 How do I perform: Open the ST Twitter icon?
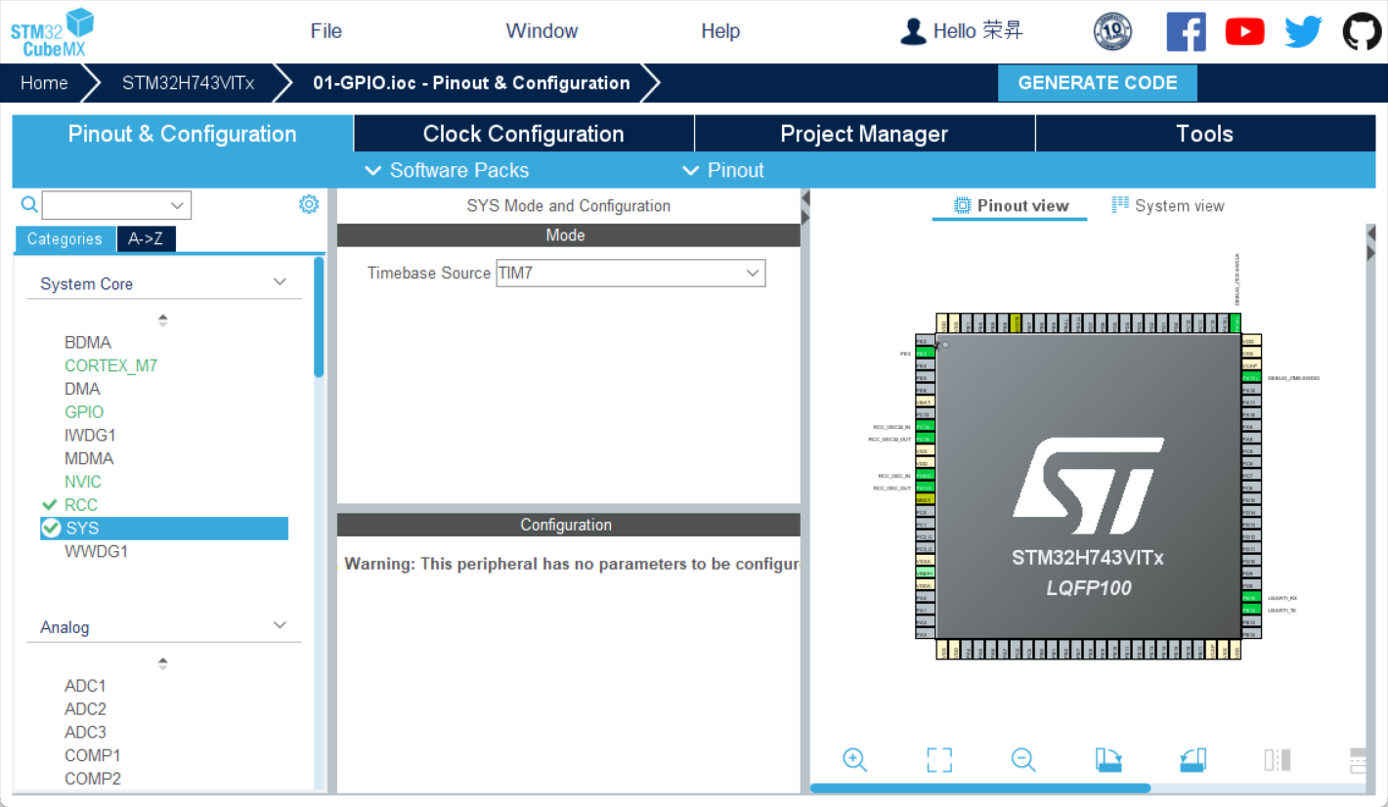click(1303, 32)
